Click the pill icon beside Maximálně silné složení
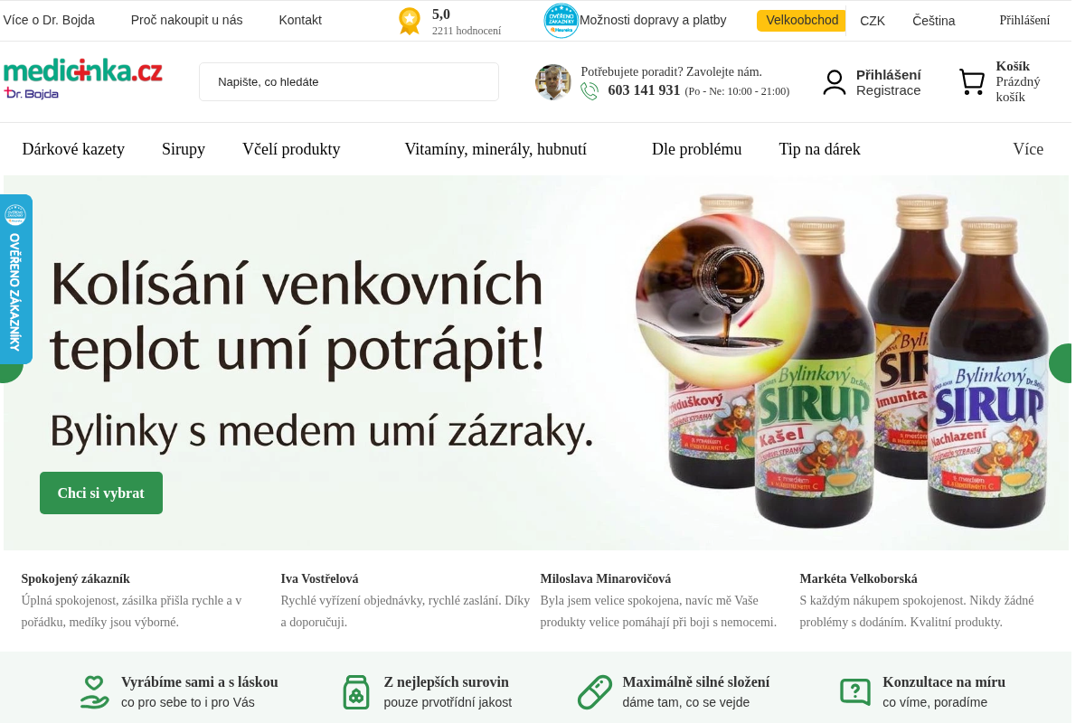1085x723 pixels. pyautogui.click(x=595, y=692)
